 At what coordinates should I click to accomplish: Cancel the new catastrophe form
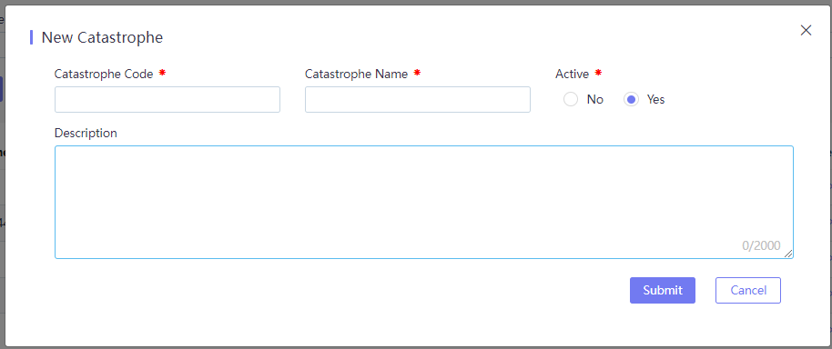[748, 290]
